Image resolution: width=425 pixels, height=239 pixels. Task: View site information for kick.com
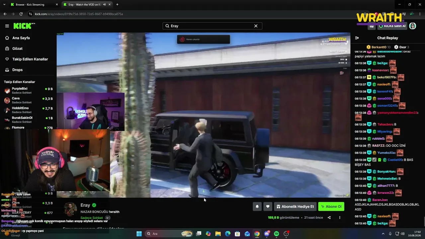pos(31,14)
